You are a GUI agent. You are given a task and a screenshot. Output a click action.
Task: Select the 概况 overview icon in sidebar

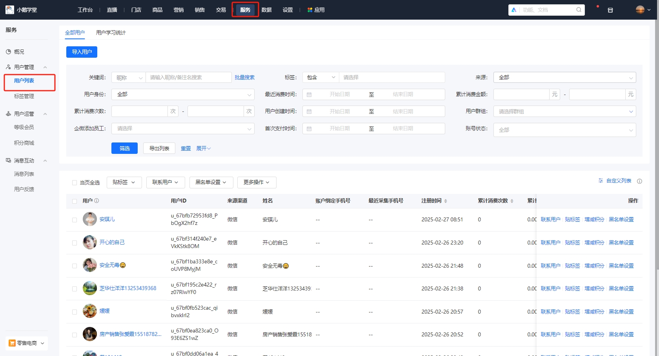(9, 51)
